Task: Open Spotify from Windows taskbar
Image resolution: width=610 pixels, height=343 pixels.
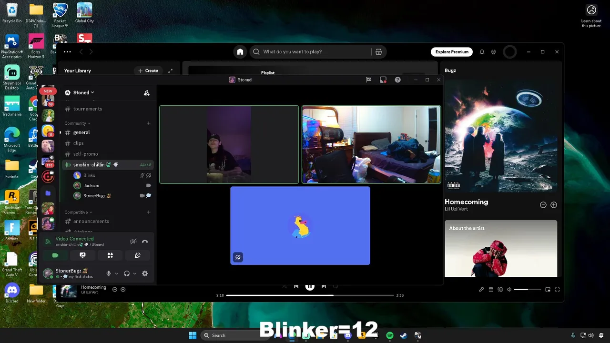Action: (x=390, y=335)
